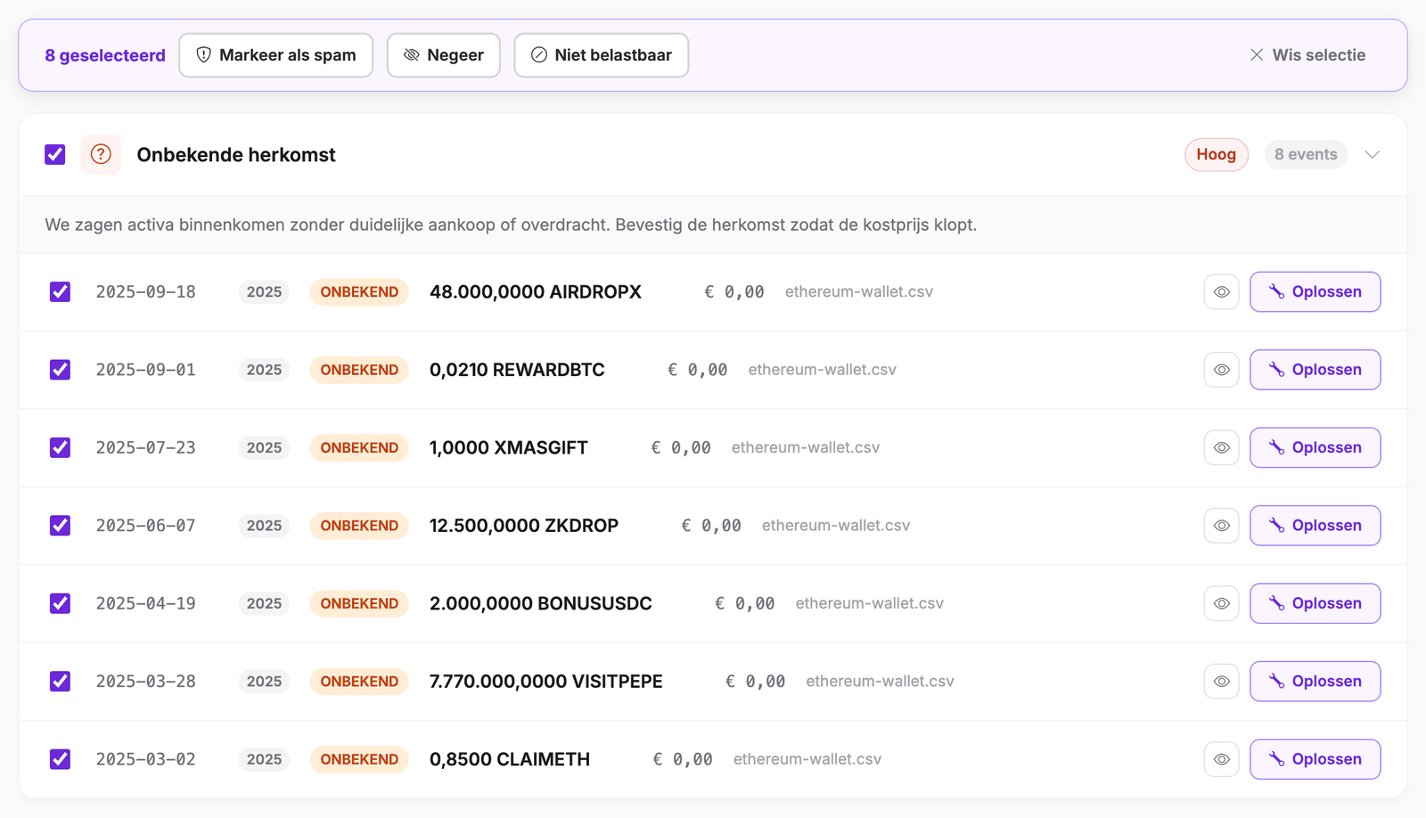Viewport: 1426px width, 818px height.
Task: Click the Negeer button
Action: pos(444,55)
